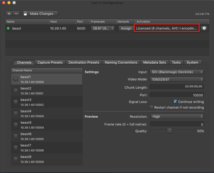Toggle checkbox for channel beast2
Screen dimensions: 214x173
pyautogui.click(x=16, y=90)
